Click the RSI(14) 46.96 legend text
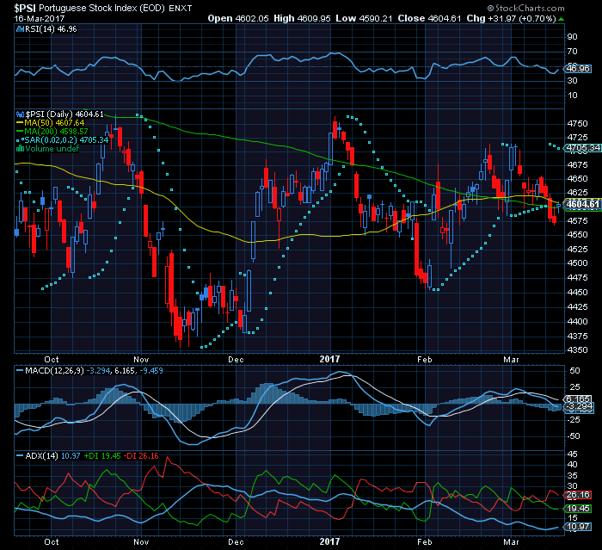The width and height of the screenshot is (602, 550). (x=51, y=29)
